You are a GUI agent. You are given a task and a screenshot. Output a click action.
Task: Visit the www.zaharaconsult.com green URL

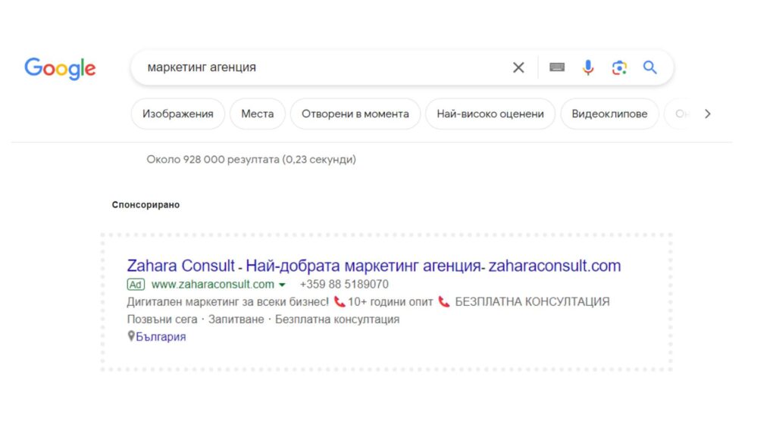tap(213, 285)
